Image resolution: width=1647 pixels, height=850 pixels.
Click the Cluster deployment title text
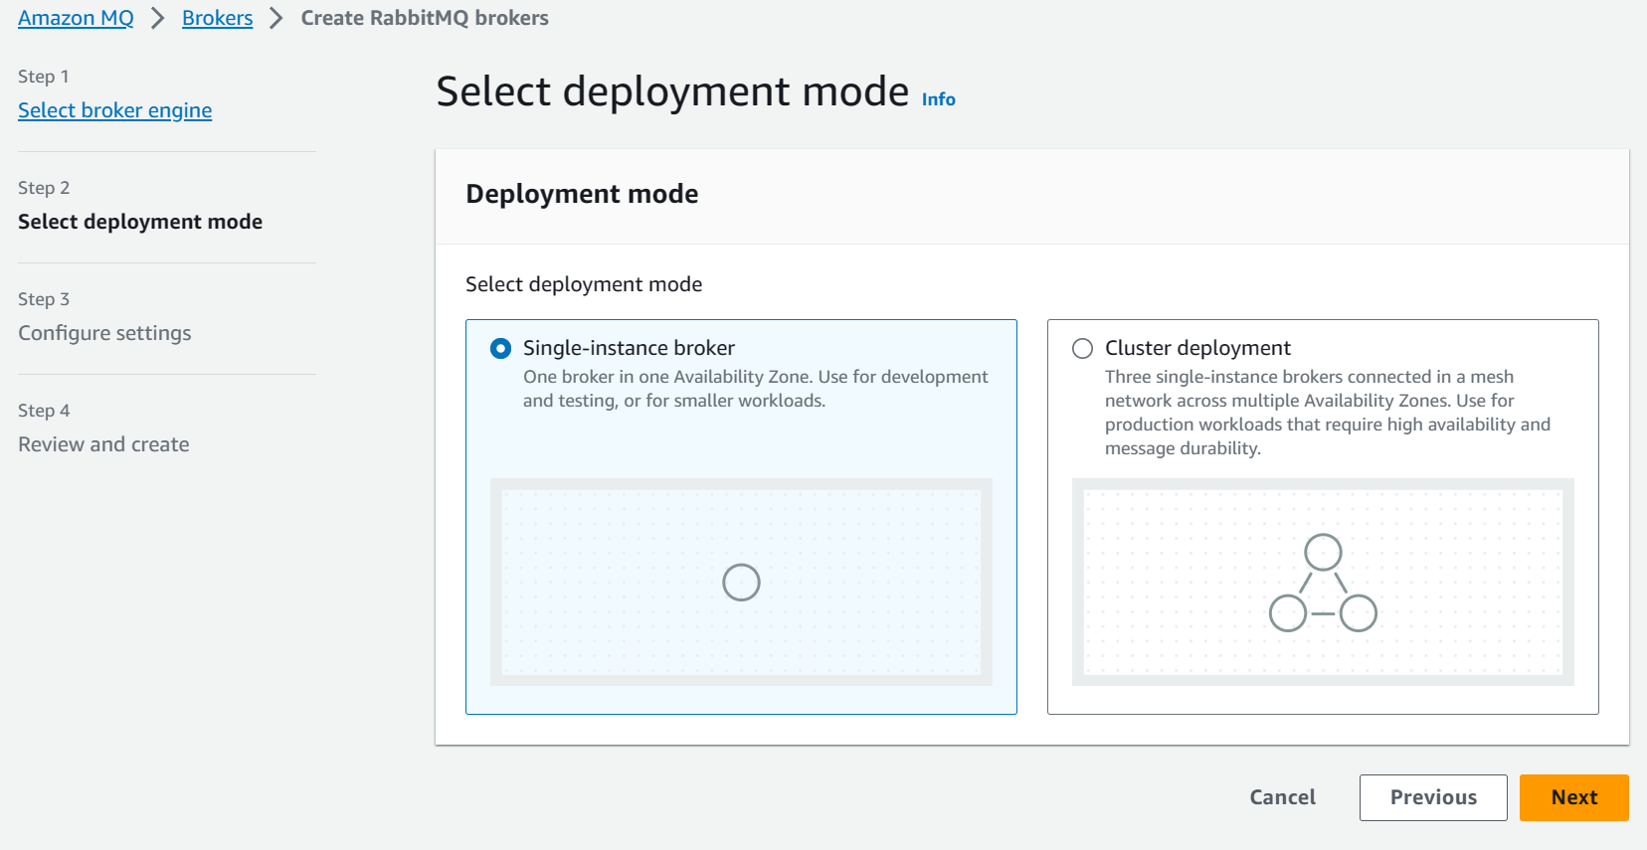pos(1197,348)
